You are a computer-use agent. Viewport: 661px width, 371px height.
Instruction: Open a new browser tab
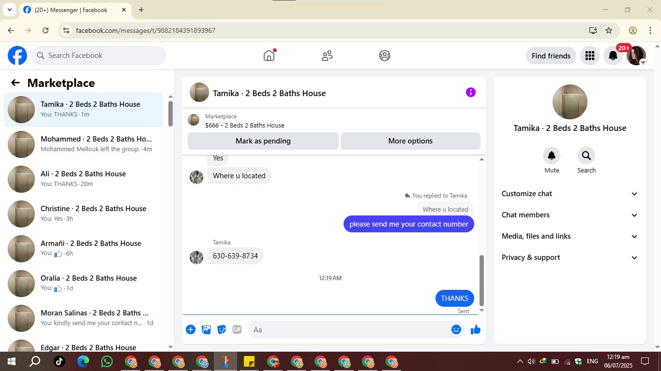coord(141,10)
